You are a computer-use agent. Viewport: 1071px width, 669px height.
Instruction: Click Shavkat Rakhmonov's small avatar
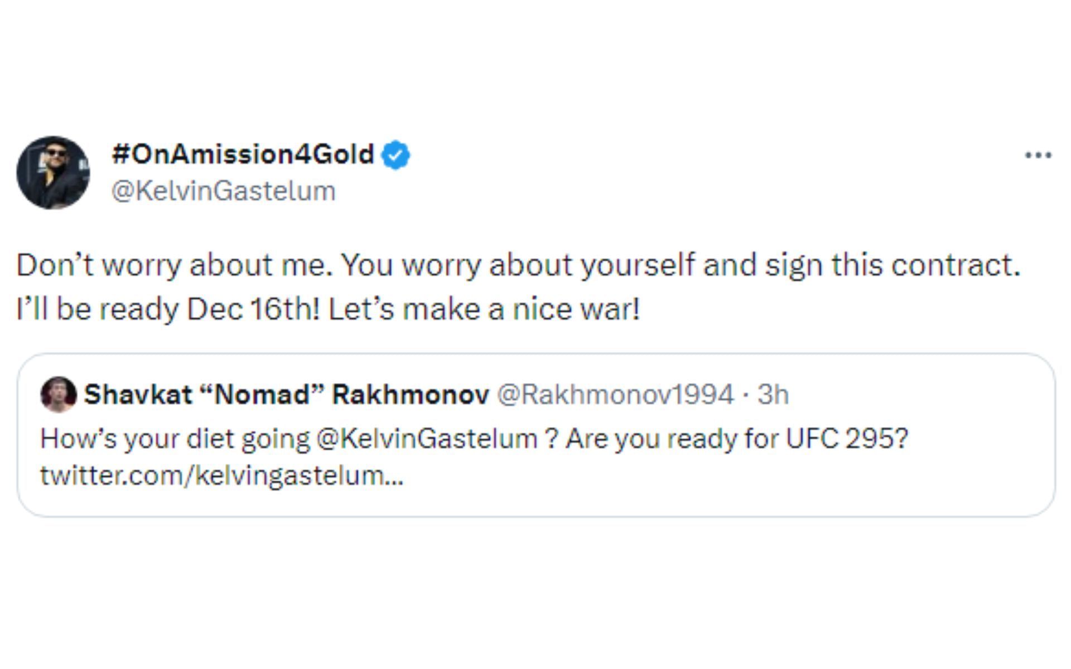pyautogui.click(x=58, y=394)
